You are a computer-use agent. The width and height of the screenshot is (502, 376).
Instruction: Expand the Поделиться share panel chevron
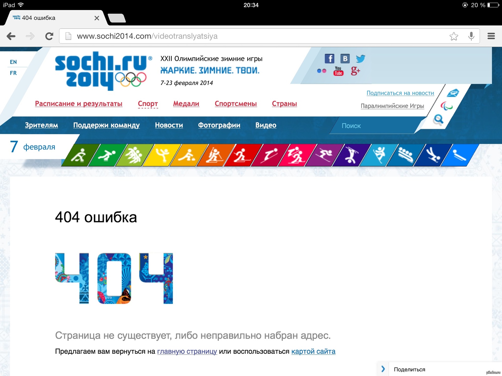[383, 369]
